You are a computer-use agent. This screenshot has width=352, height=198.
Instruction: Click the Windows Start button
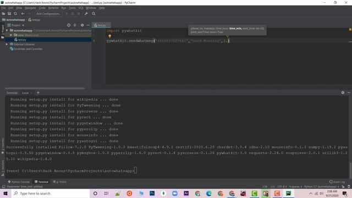point(5,193)
